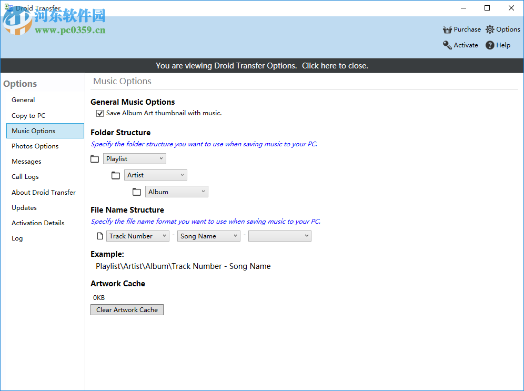Viewport: 524px width, 391px height.
Task: Open the Playlist folder structure dropdown
Action: pyautogui.click(x=134, y=158)
